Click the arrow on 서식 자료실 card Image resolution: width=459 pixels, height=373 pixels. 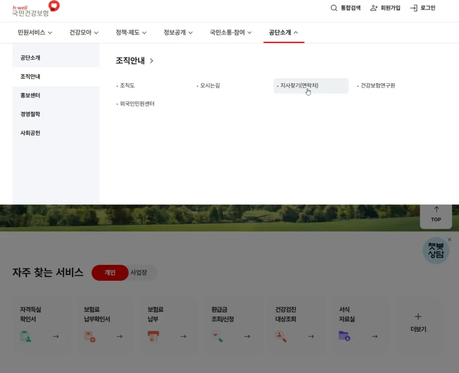[x=374, y=336]
